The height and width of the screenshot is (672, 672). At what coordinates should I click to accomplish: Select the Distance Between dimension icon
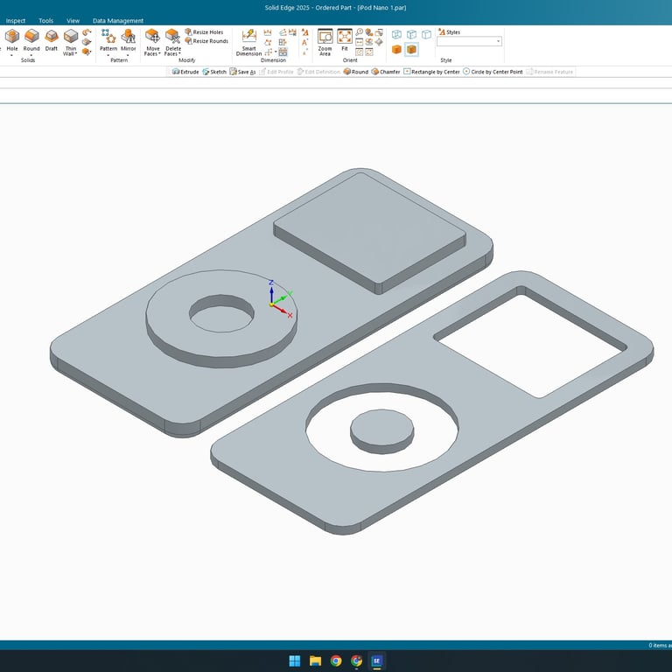click(x=268, y=32)
